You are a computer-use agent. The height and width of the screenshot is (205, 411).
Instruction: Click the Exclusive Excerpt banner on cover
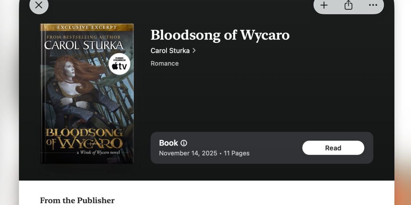click(x=87, y=27)
